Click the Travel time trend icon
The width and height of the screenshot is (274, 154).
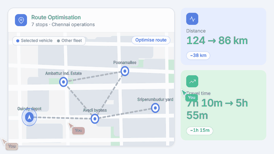192,81
